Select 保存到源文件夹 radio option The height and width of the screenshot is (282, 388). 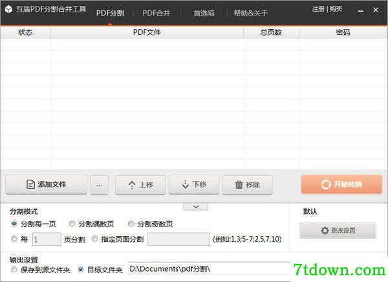14,269
